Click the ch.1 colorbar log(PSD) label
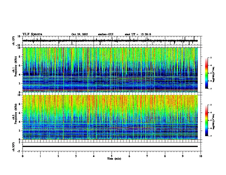Image resolution: width=226 pixels, height=175 pixels. pos(214,75)
